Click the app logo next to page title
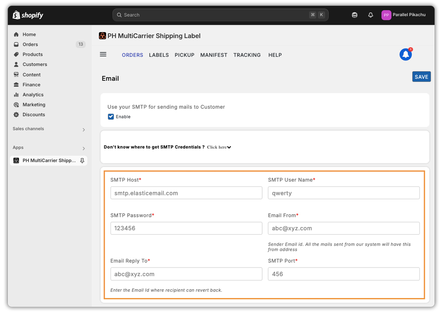The width and height of the screenshot is (442, 313). pyautogui.click(x=103, y=36)
